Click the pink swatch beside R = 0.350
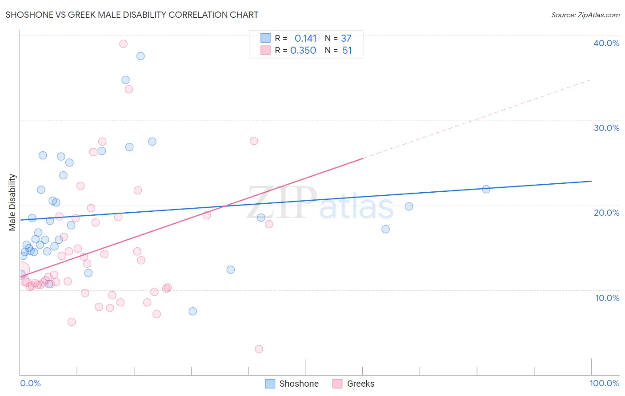This screenshot has width=625, height=396. click(265, 50)
